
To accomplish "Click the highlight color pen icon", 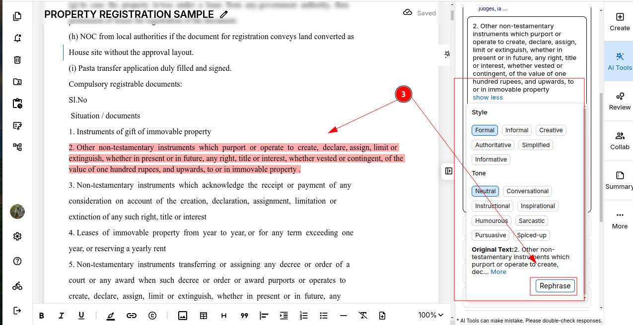I will 110,316.
